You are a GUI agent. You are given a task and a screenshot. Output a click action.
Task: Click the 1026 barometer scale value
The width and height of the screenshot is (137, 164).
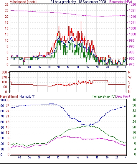[x=132, y=4]
